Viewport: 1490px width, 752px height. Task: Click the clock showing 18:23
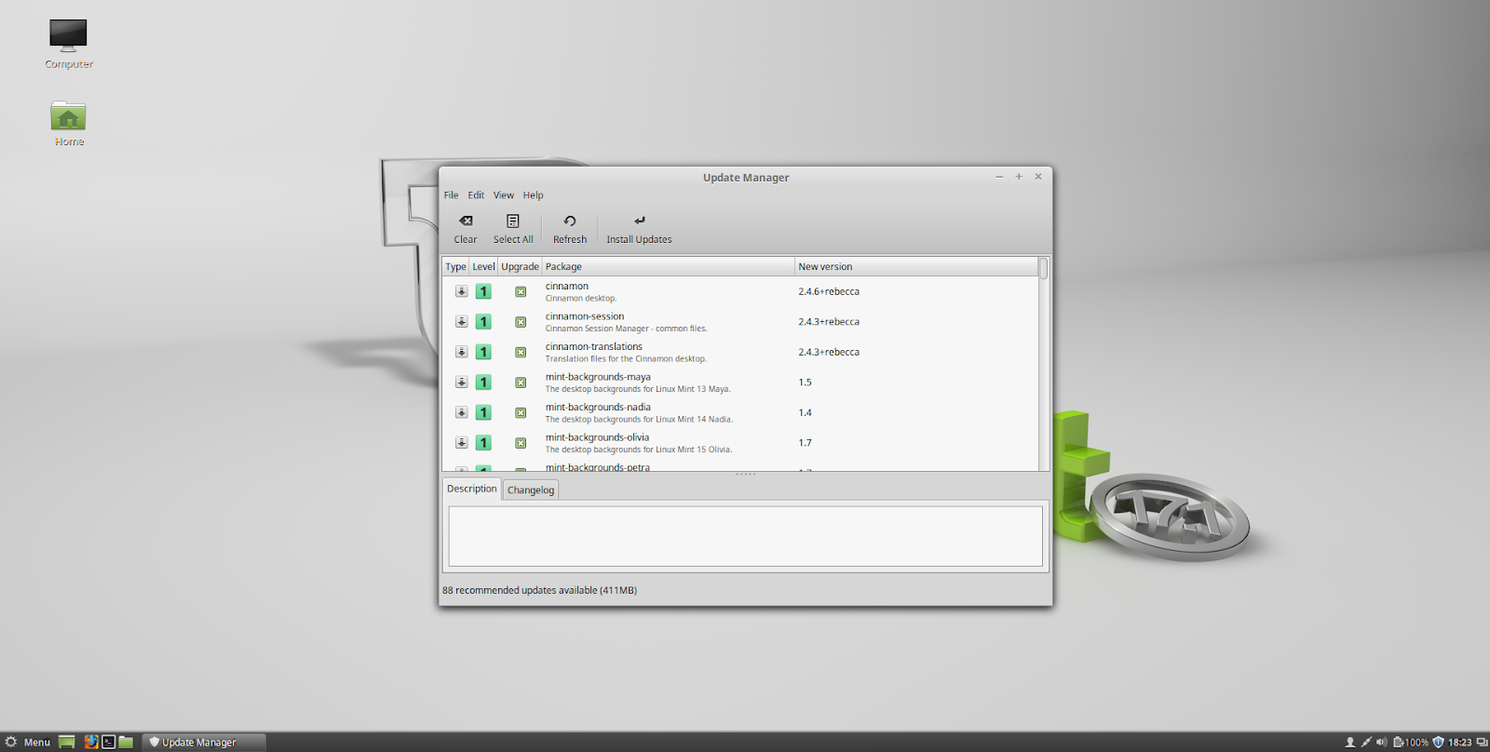1459,742
